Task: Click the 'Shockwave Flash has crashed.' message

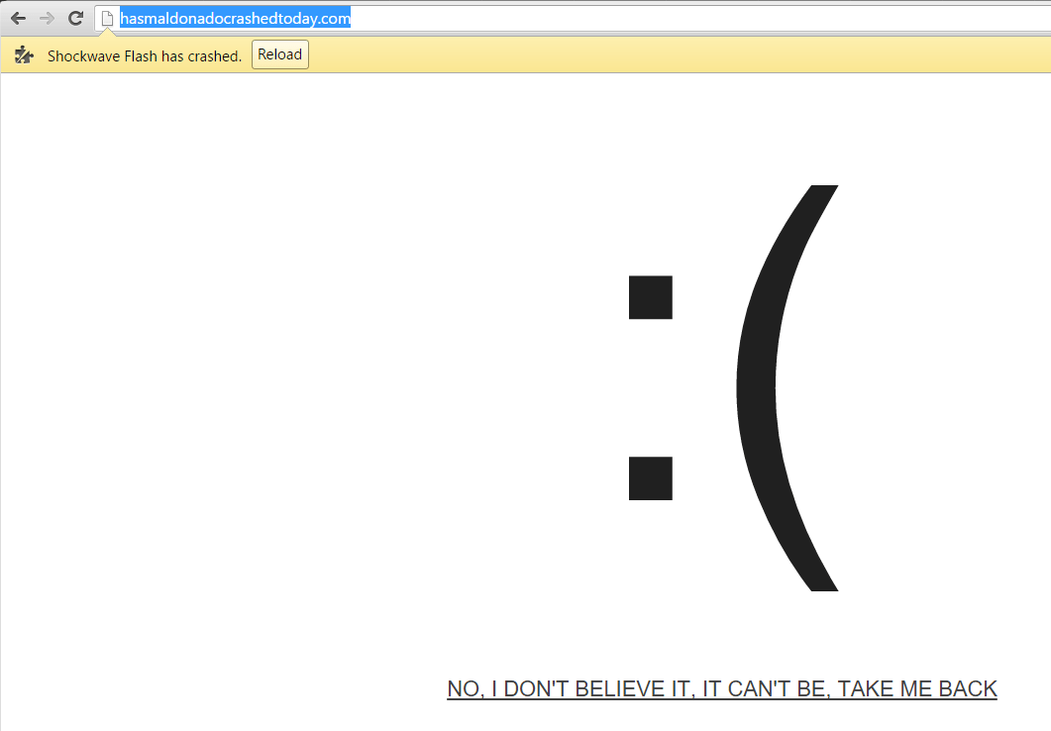Action: click(145, 56)
